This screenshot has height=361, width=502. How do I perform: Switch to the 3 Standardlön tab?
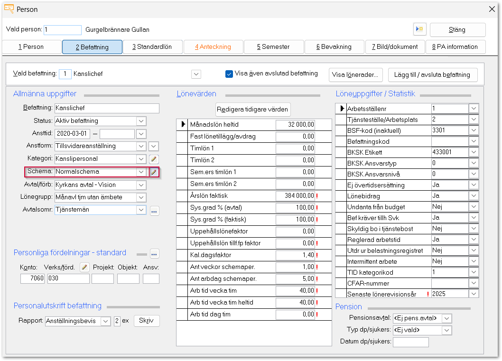pos(152,47)
